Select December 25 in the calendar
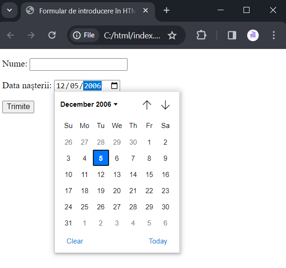286x268 pixels. click(x=85, y=207)
